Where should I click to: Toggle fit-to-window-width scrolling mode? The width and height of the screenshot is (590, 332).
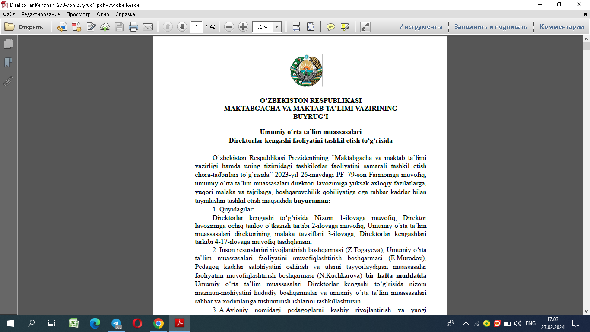[296, 27]
